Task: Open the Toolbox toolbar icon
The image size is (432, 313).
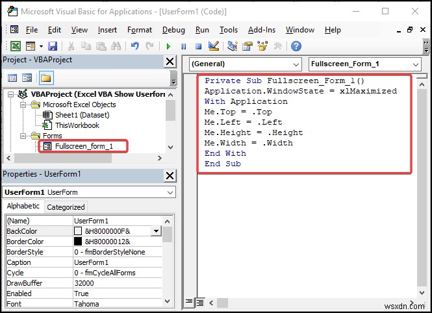Action: click(277, 46)
